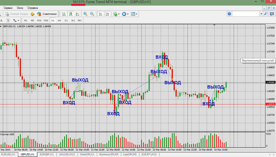276x157 pixels.
Task: Open the chart templates dropdown
Action: tap(134, 14)
